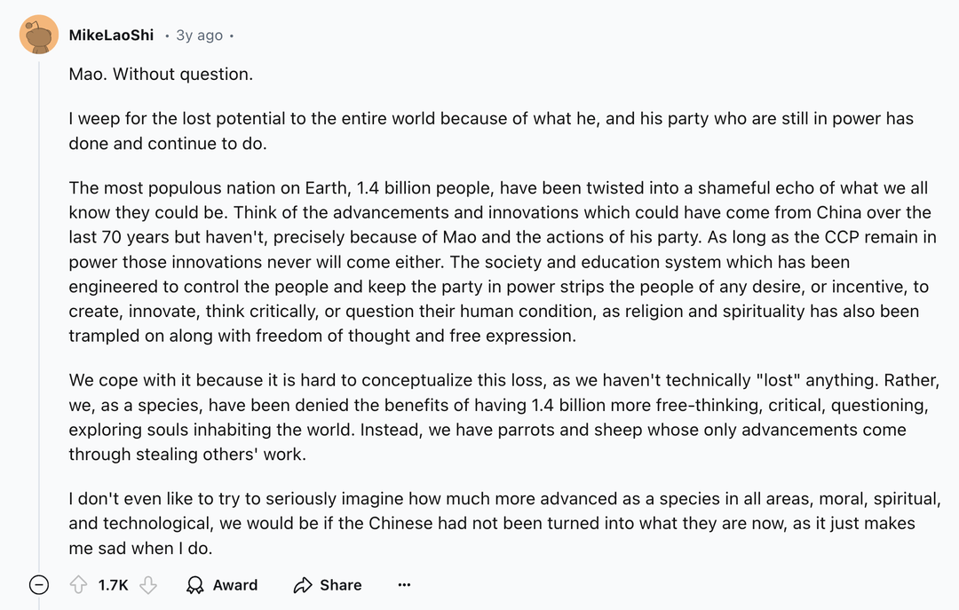Downvote the comment with the down arrow
Screen dimensions: 959x610
[x=148, y=585]
